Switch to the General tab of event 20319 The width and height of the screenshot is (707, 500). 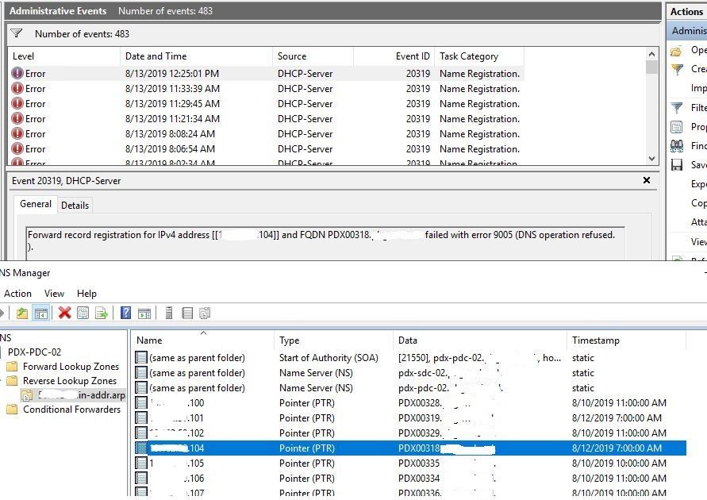click(x=35, y=204)
